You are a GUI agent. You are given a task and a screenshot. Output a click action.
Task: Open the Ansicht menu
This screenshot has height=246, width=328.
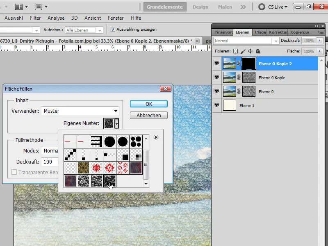pos(93,18)
